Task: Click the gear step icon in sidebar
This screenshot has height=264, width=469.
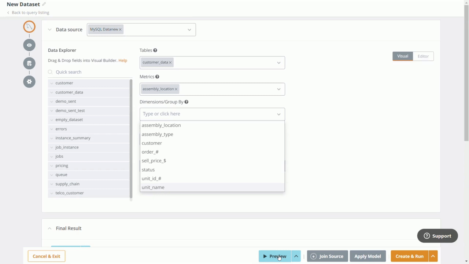Action: tap(29, 81)
